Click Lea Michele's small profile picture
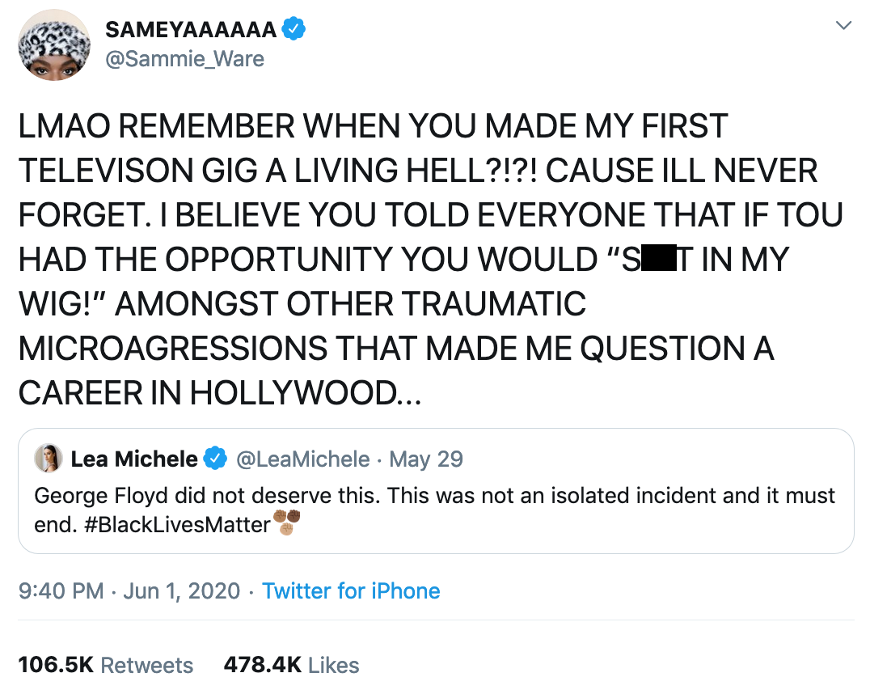 (49, 459)
